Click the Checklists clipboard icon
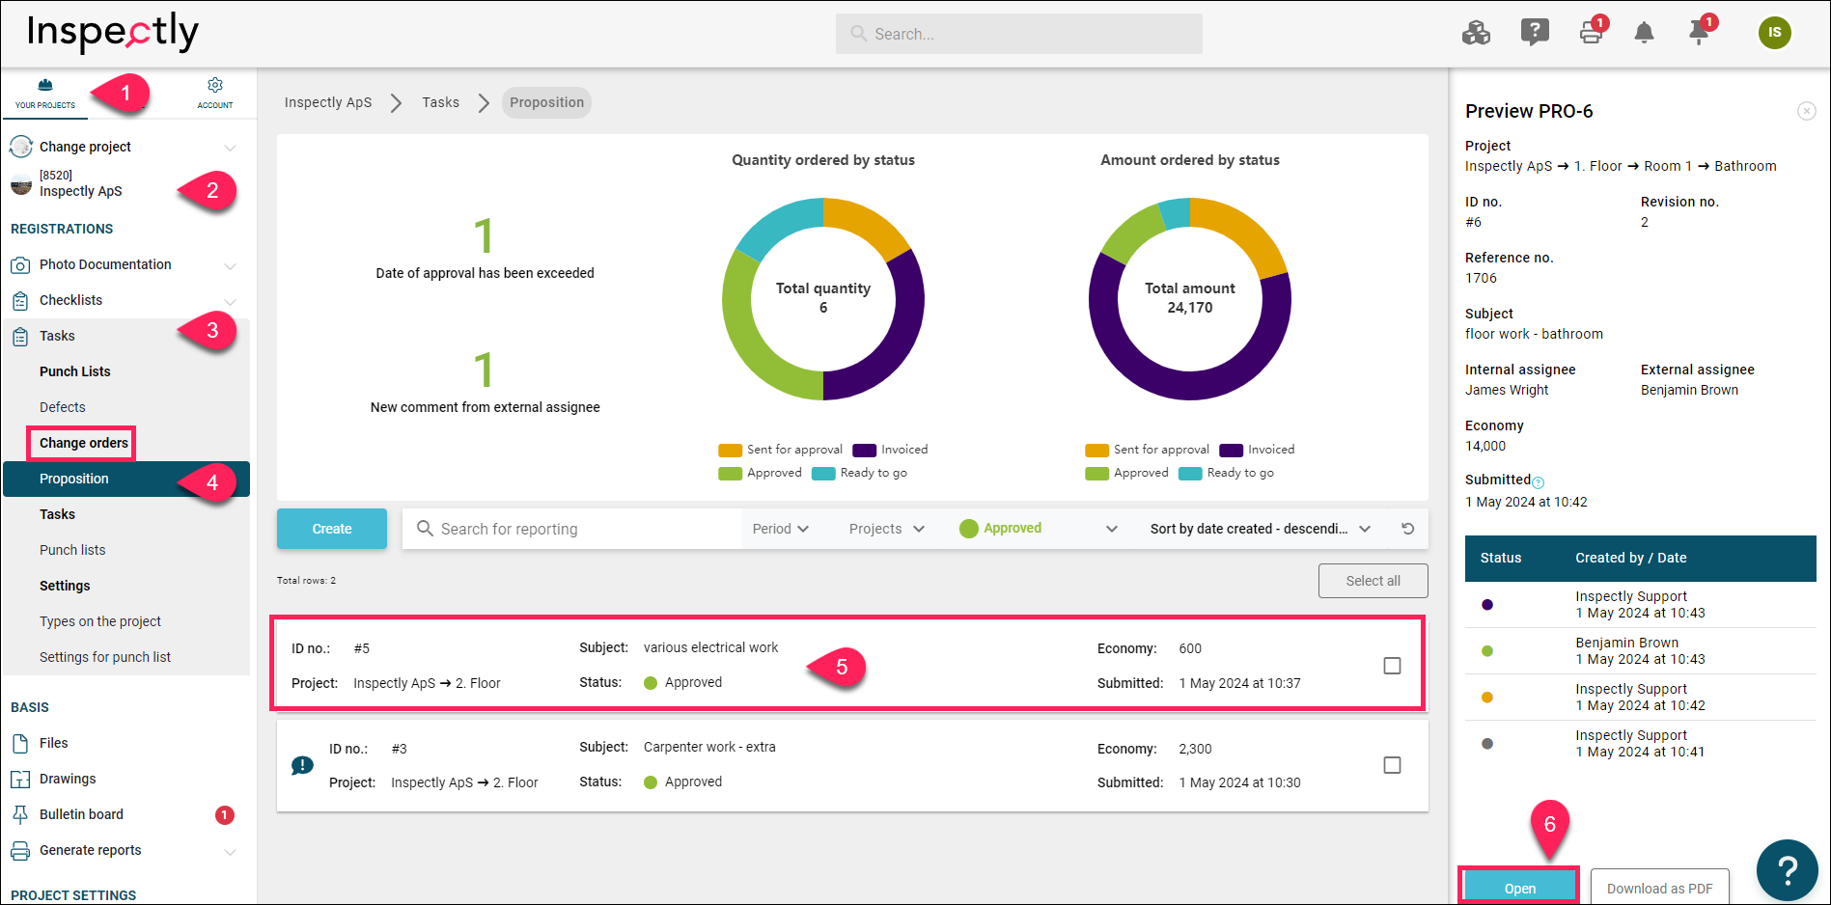The image size is (1831, 905). (20, 301)
